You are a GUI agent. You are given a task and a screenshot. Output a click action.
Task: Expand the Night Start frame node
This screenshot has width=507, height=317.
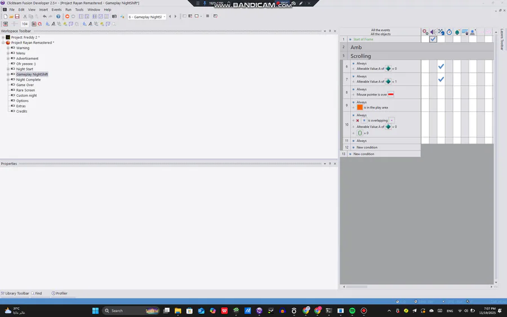[x=8, y=69]
